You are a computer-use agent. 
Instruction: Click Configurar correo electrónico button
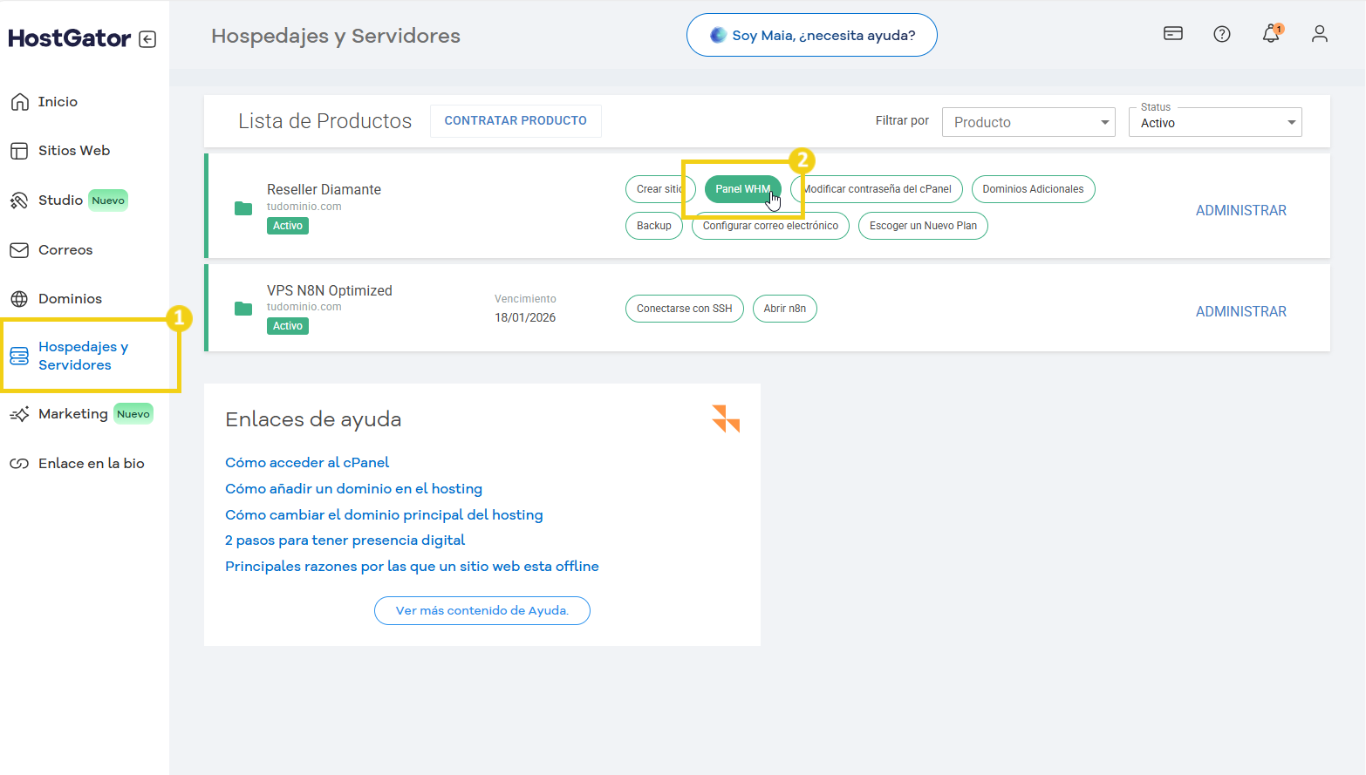pyautogui.click(x=770, y=226)
